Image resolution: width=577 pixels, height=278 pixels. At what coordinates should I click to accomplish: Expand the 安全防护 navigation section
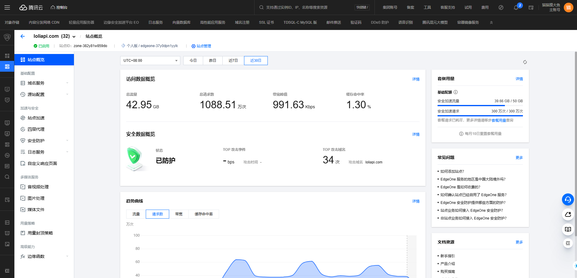coord(35,140)
